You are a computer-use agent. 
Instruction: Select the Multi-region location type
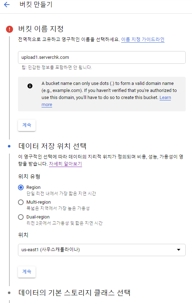click(21, 202)
